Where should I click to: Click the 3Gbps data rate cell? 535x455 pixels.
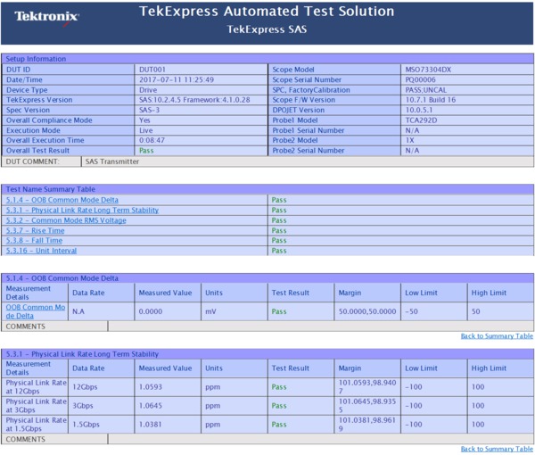[x=101, y=406]
